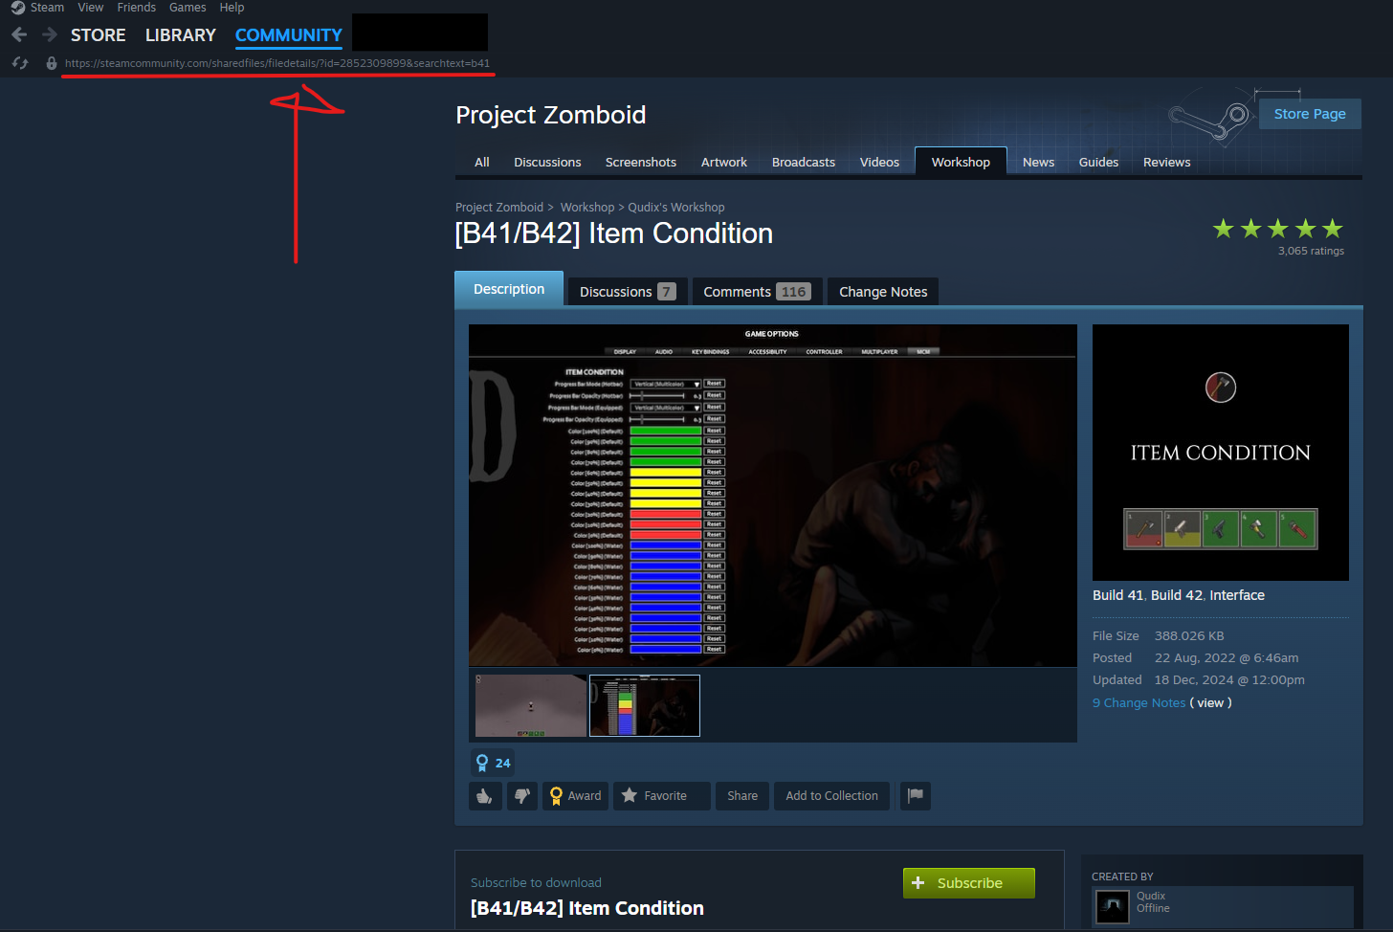Open the awards ribbon count 24

tap(493, 763)
